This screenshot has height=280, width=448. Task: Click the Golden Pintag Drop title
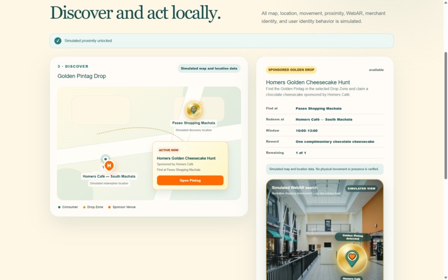(x=82, y=76)
